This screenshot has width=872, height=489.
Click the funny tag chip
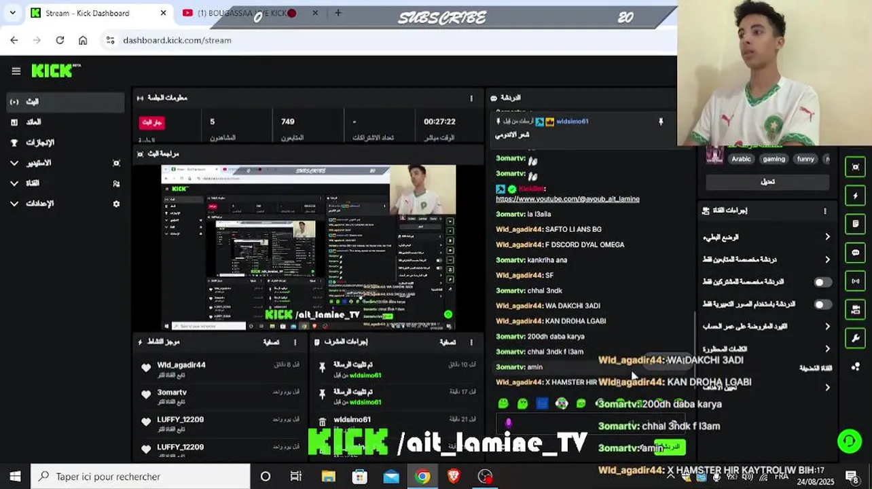(805, 159)
